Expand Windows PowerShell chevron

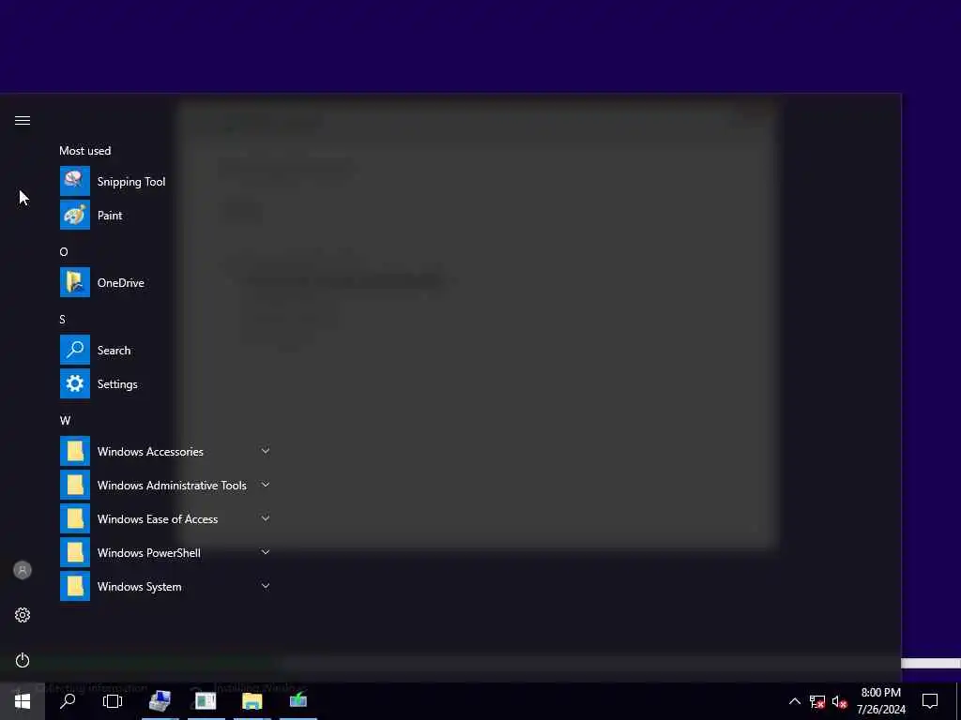[x=266, y=552]
